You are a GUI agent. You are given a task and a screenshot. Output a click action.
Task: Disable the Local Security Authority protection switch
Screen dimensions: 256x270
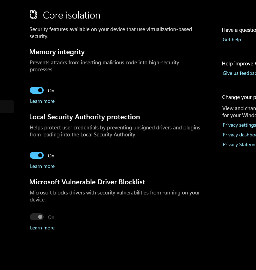(37, 156)
